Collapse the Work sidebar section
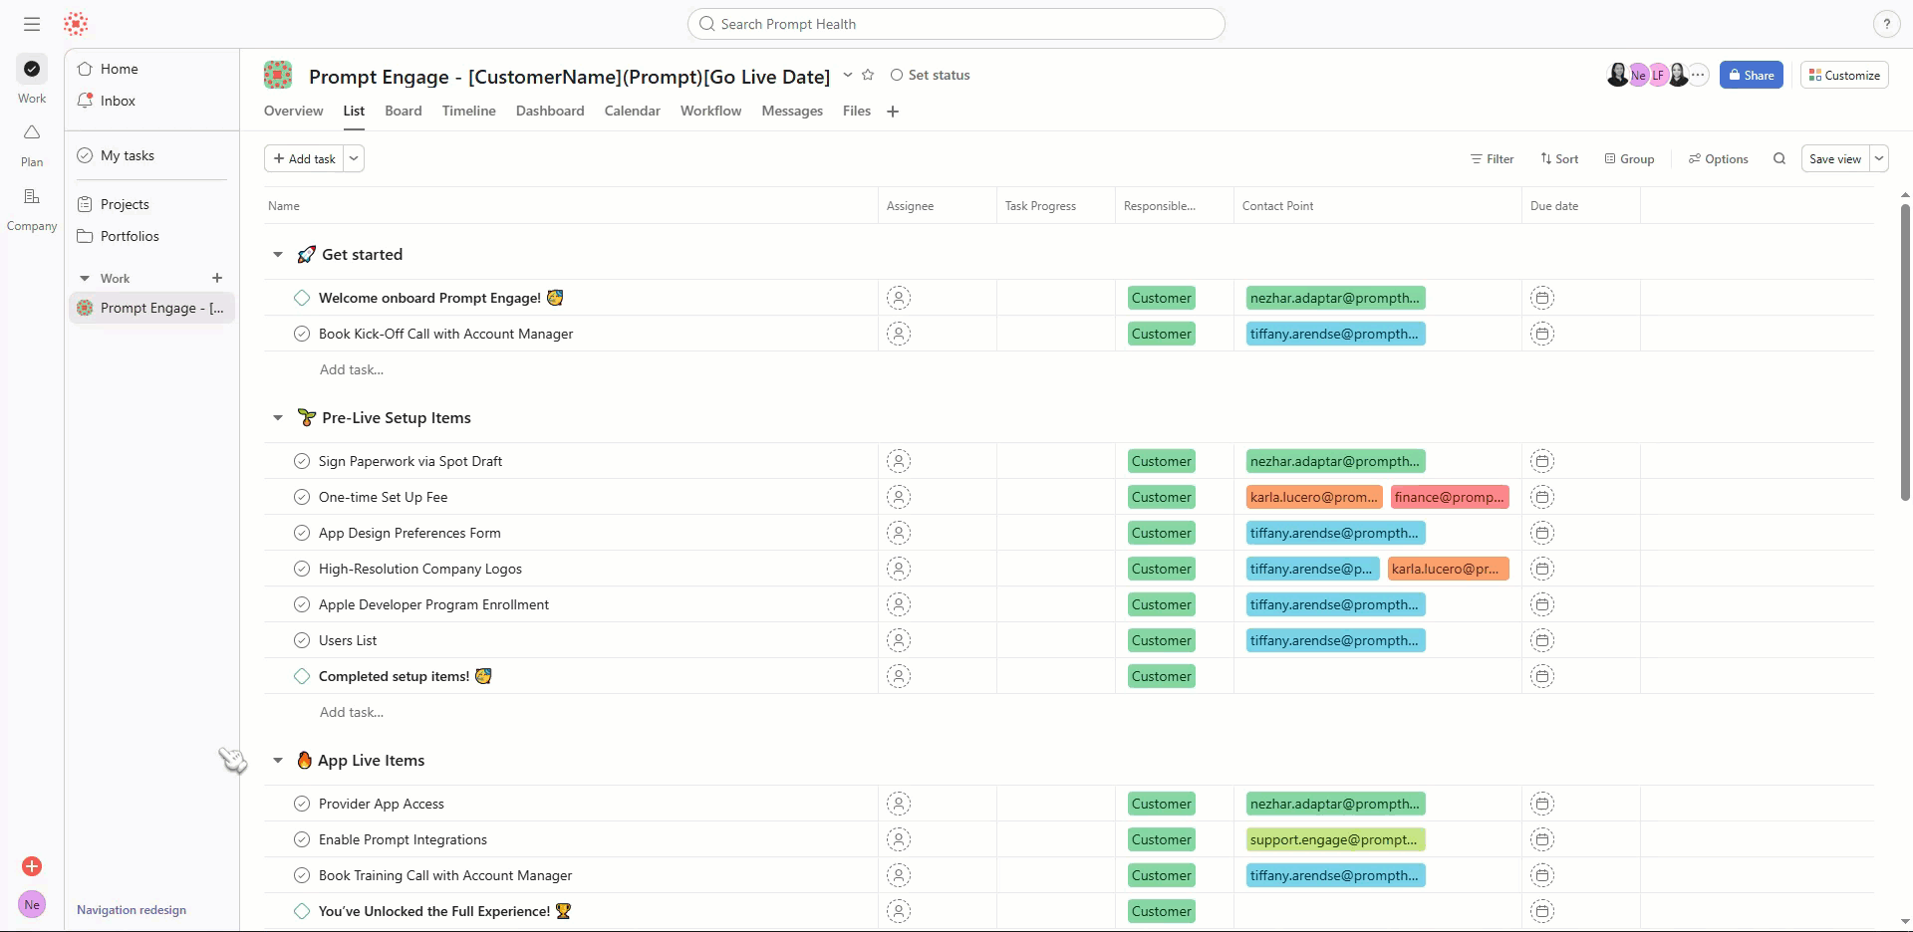The width and height of the screenshot is (1913, 932). (84, 279)
